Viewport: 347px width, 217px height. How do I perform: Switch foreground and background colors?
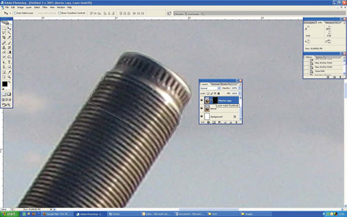pyautogui.click(x=9, y=82)
